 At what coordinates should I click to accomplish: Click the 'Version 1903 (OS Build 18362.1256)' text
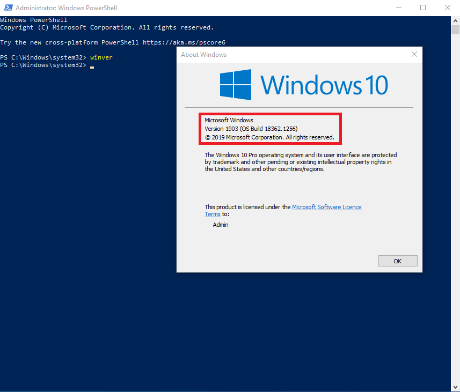(251, 129)
